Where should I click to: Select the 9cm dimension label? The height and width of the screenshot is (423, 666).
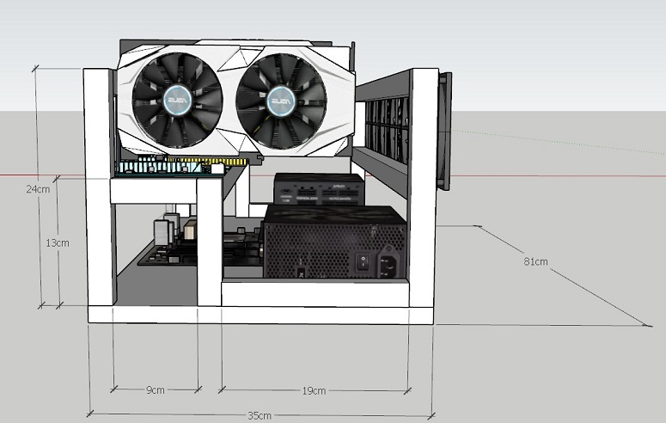[x=156, y=389]
